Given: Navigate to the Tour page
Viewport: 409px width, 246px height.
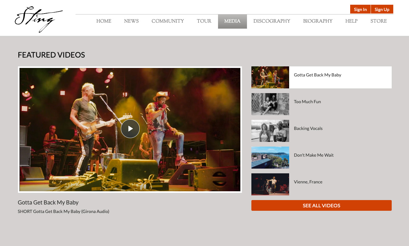Looking at the screenshot, I should pos(204,21).
